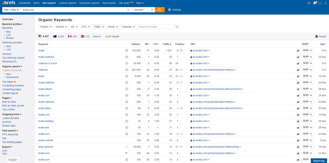Click the ahrefs logo
Viewport: 329px width, 163px height.
9,3
